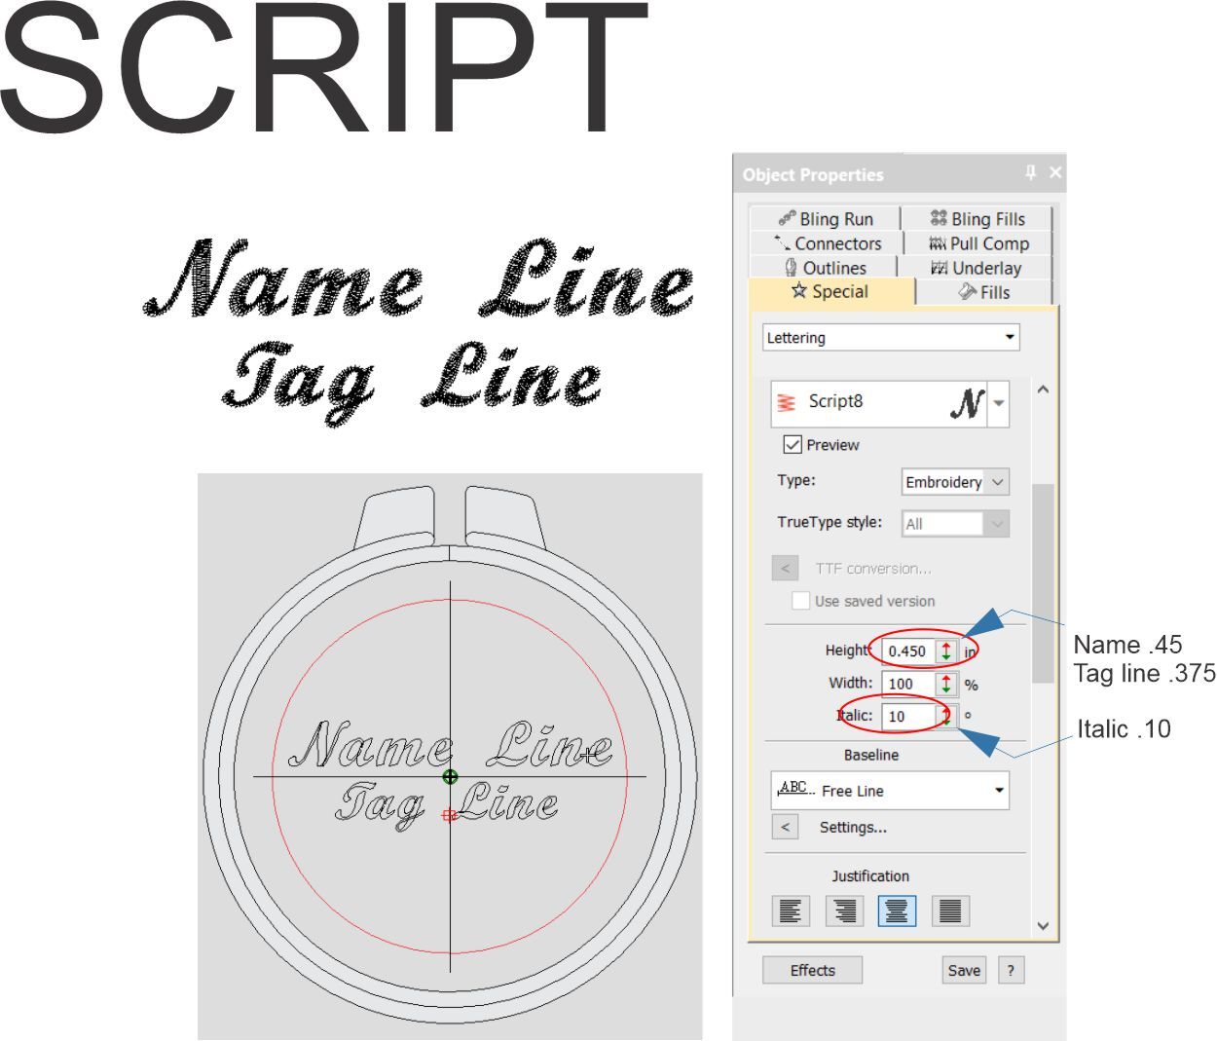Screen dimensions: 1217x1041
Task: Click the Width spinner arrows
Action: [946, 684]
